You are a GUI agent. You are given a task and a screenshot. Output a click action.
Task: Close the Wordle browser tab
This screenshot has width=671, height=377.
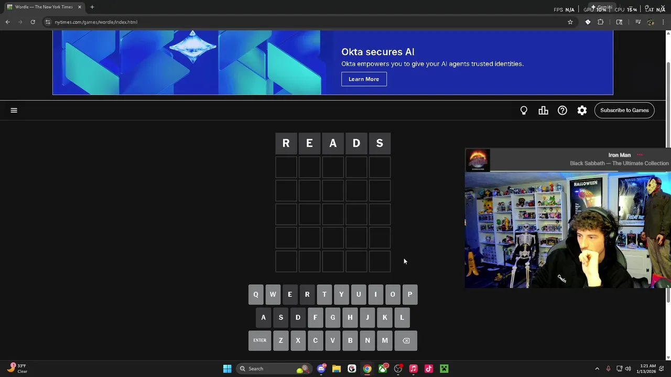(x=80, y=7)
